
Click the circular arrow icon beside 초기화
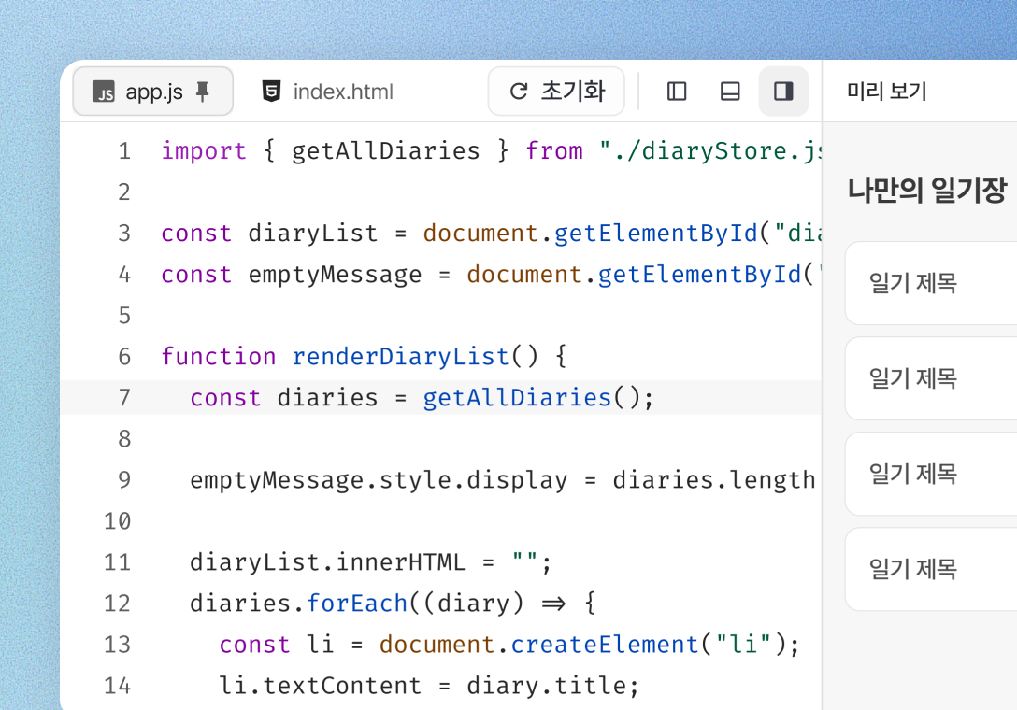[x=518, y=92]
